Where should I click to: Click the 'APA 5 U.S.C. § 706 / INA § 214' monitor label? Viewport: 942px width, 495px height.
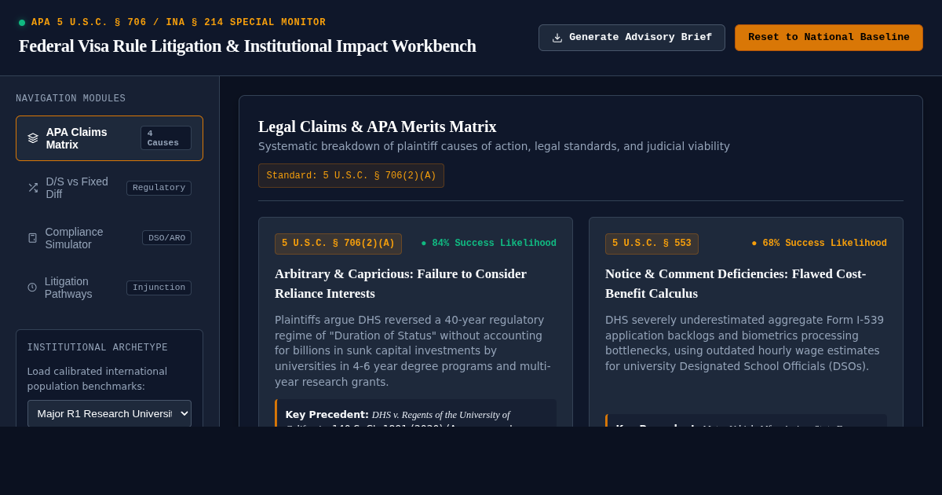point(178,23)
